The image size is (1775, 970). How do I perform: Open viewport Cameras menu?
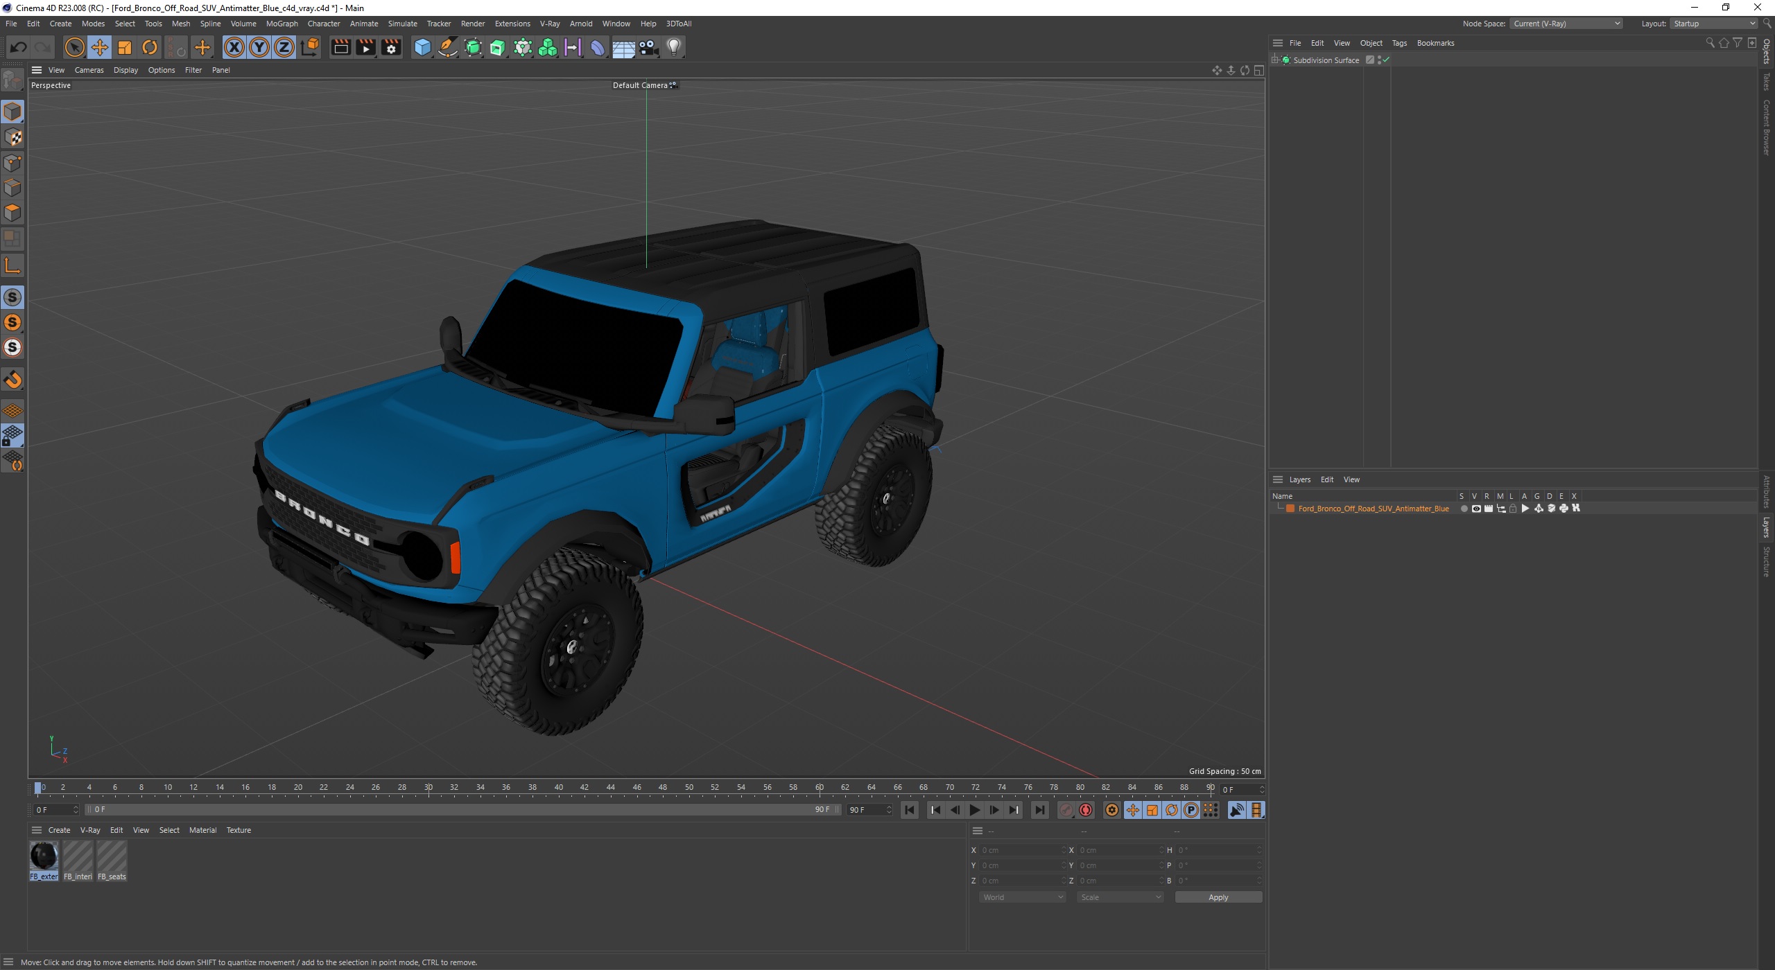(x=89, y=70)
